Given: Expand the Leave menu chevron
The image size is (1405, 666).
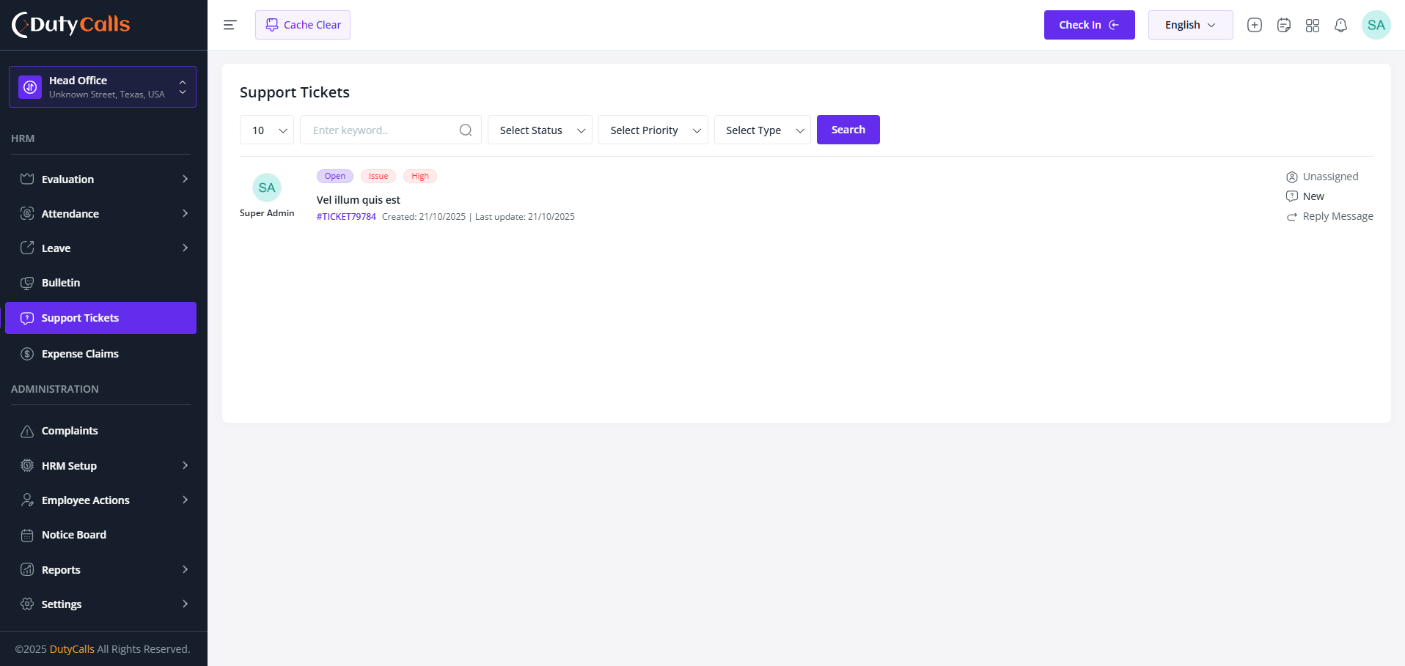Looking at the screenshot, I should [x=185, y=248].
